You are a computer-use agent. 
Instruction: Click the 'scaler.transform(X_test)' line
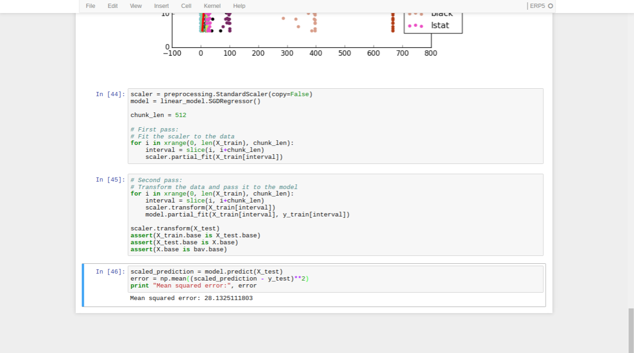pos(175,229)
